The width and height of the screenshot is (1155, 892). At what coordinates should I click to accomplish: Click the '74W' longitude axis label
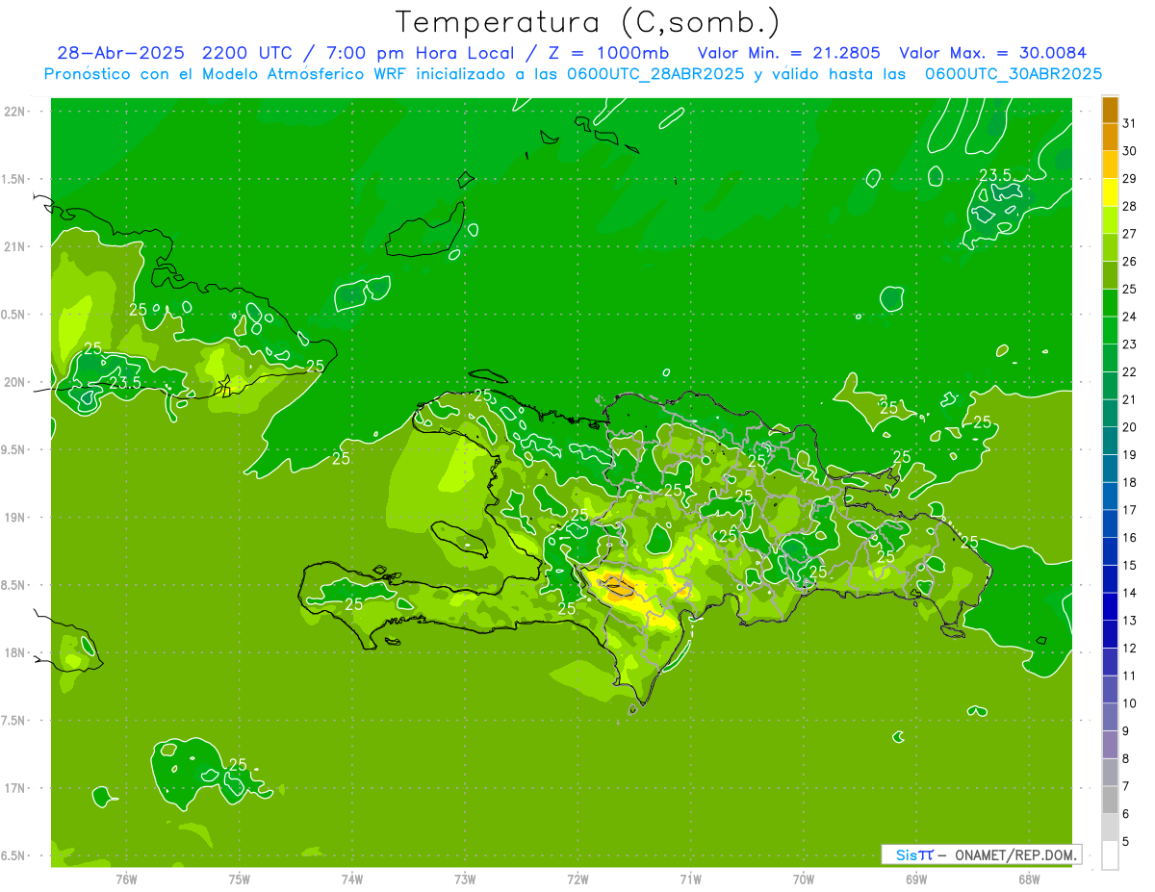[x=351, y=879]
